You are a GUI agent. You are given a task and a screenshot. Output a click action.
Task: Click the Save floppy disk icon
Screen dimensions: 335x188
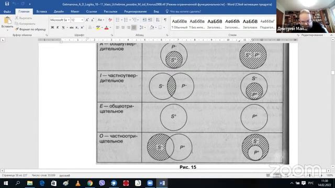click(7, 4)
